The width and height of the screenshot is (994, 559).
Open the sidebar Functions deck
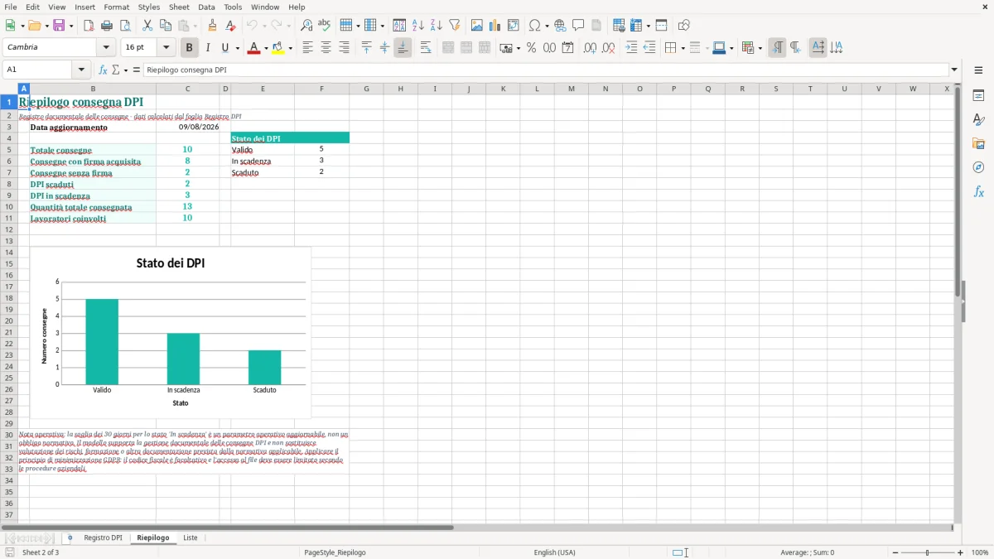pyautogui.click(x=978, y=191)
